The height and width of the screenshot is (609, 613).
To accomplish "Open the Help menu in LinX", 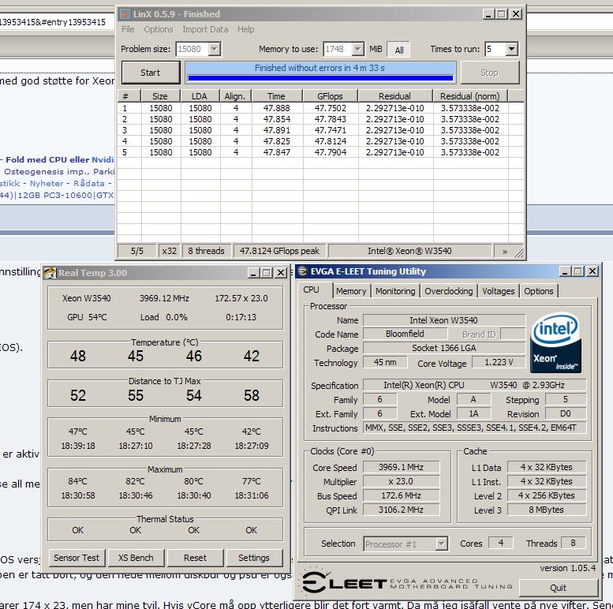I will tap(246, 29).
